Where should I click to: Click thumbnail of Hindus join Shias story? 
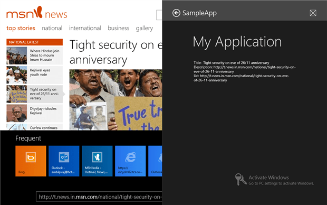[17, 55]
